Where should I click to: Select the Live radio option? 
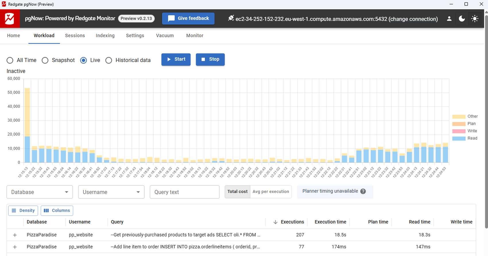click(84, 60)
